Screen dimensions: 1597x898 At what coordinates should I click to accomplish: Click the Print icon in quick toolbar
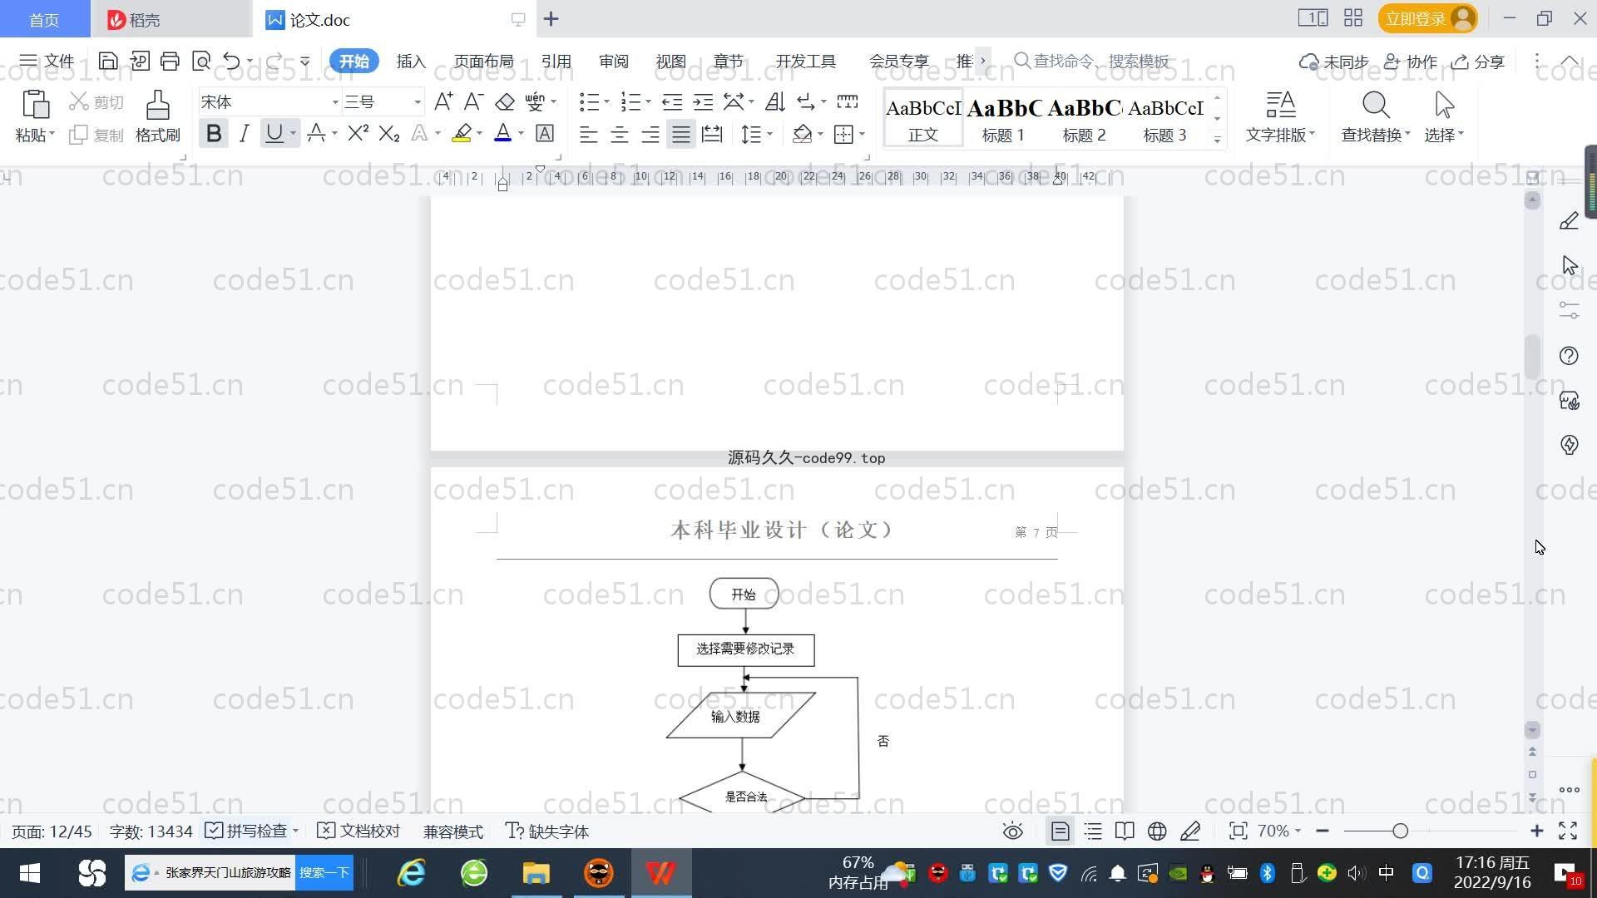170,61
